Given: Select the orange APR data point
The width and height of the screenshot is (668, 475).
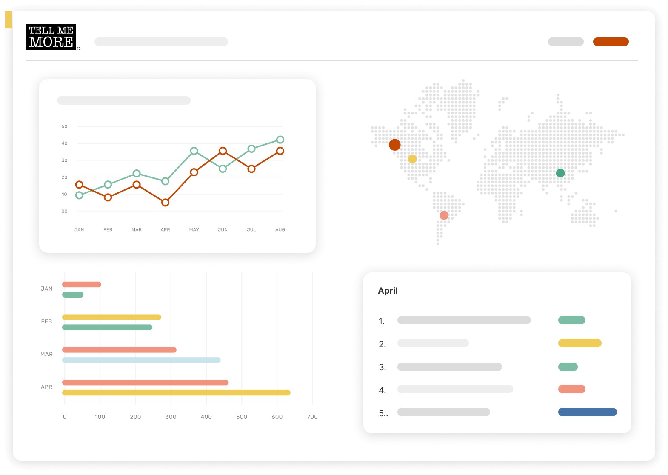Looking at the screenshot, I should pyautogui.click(x=166, y=203).
